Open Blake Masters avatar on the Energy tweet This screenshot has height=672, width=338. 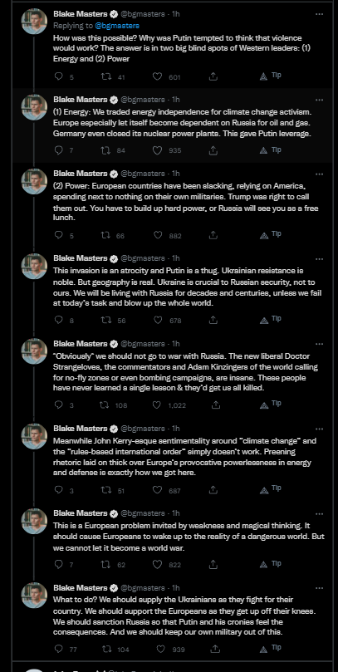click(x=34, y=107)
